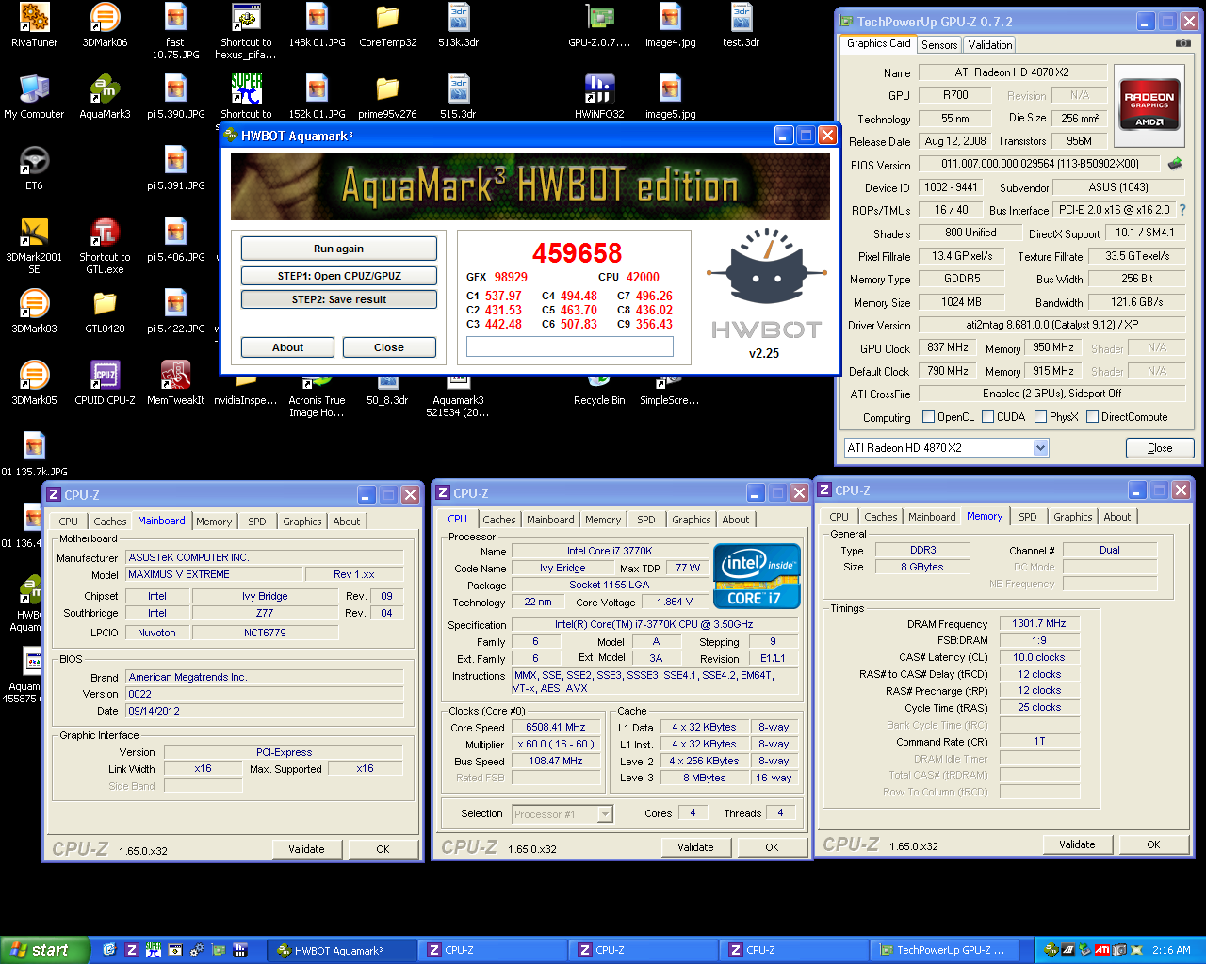Click the Core Speed 6508.41 MHz value
Image resolution: width=1206 pixels, height=964 pixels.
pyautogui.click(x=556, y=727)
